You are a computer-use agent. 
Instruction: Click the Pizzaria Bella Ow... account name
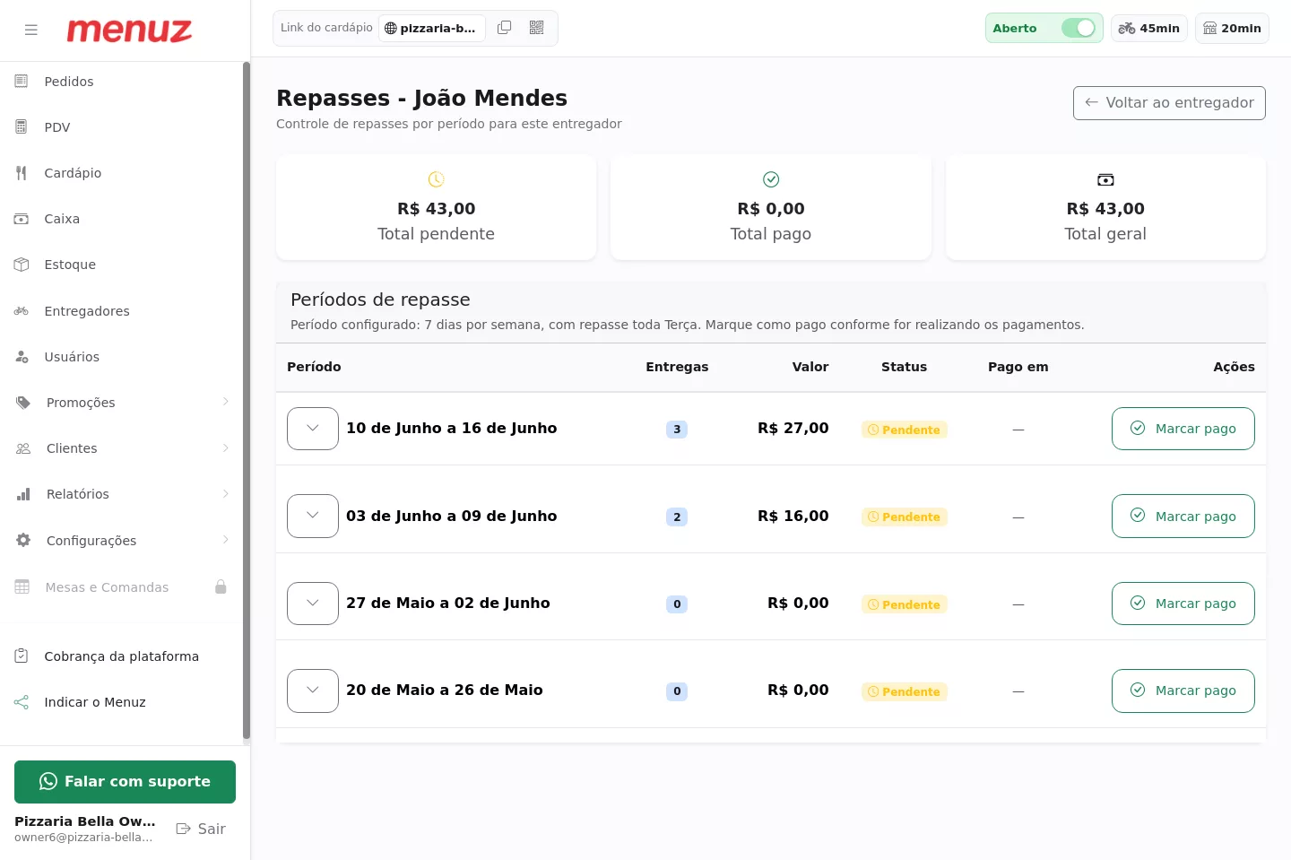click(85, 821)
